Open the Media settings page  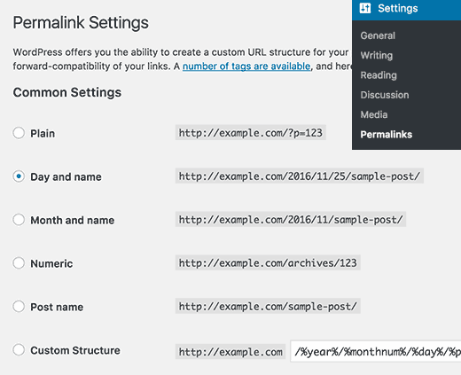pos(374,114)
